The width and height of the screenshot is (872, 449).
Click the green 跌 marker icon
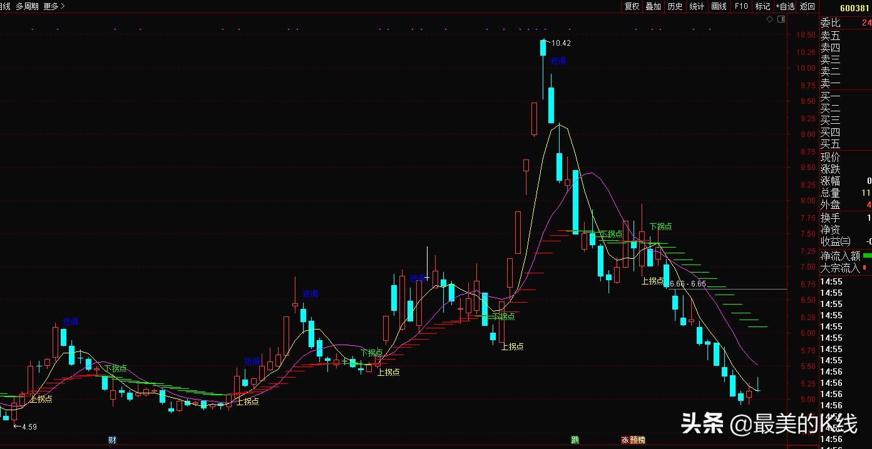click(575, 440)
